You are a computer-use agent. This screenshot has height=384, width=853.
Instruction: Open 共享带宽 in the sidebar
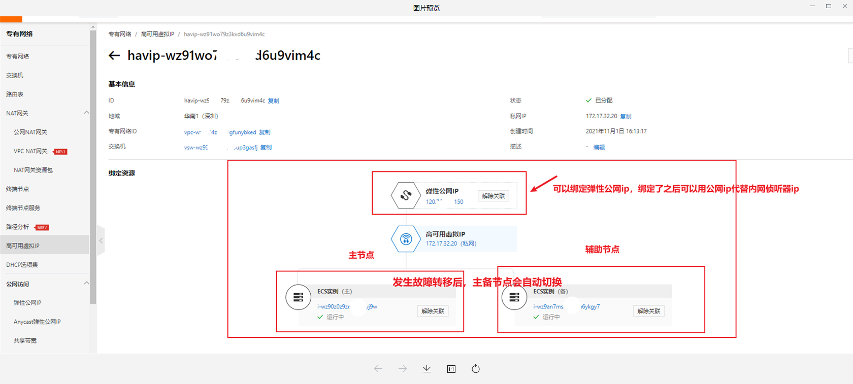[x=25, y=340]
